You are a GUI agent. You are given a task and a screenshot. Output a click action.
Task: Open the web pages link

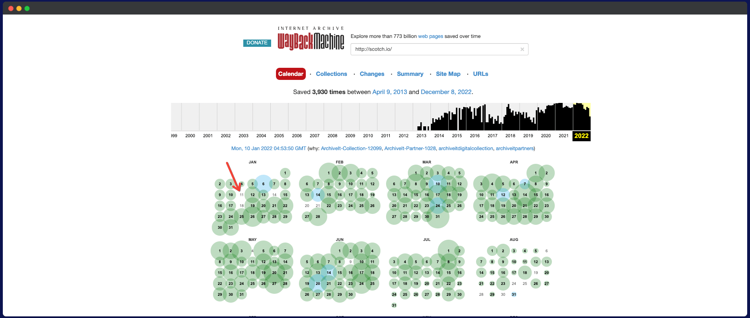pyautogui.click(x=430, y=36)
